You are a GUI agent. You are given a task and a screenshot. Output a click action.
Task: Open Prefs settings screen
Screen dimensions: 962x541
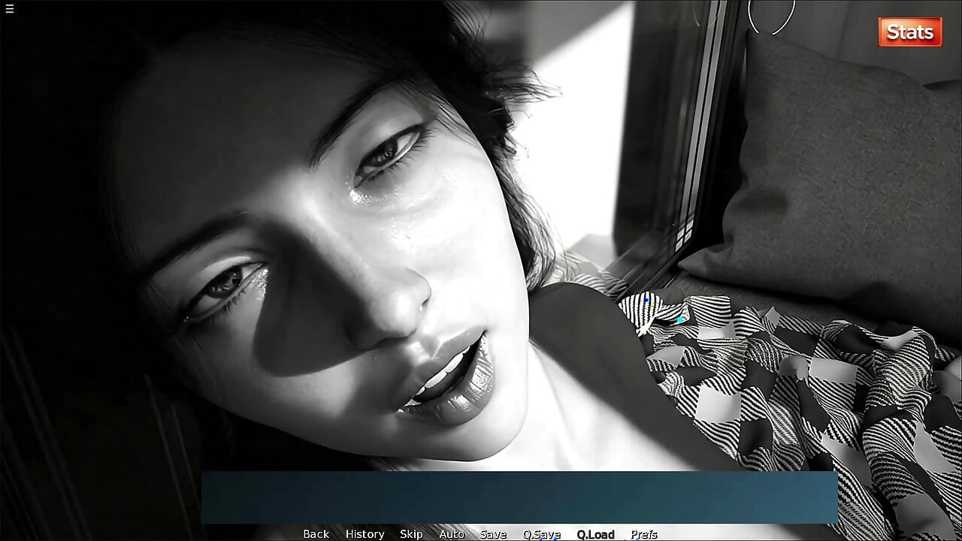pyautogui.click(x=644, y=534)
